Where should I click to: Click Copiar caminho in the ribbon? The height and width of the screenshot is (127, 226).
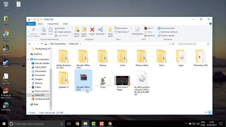point(63,32)
